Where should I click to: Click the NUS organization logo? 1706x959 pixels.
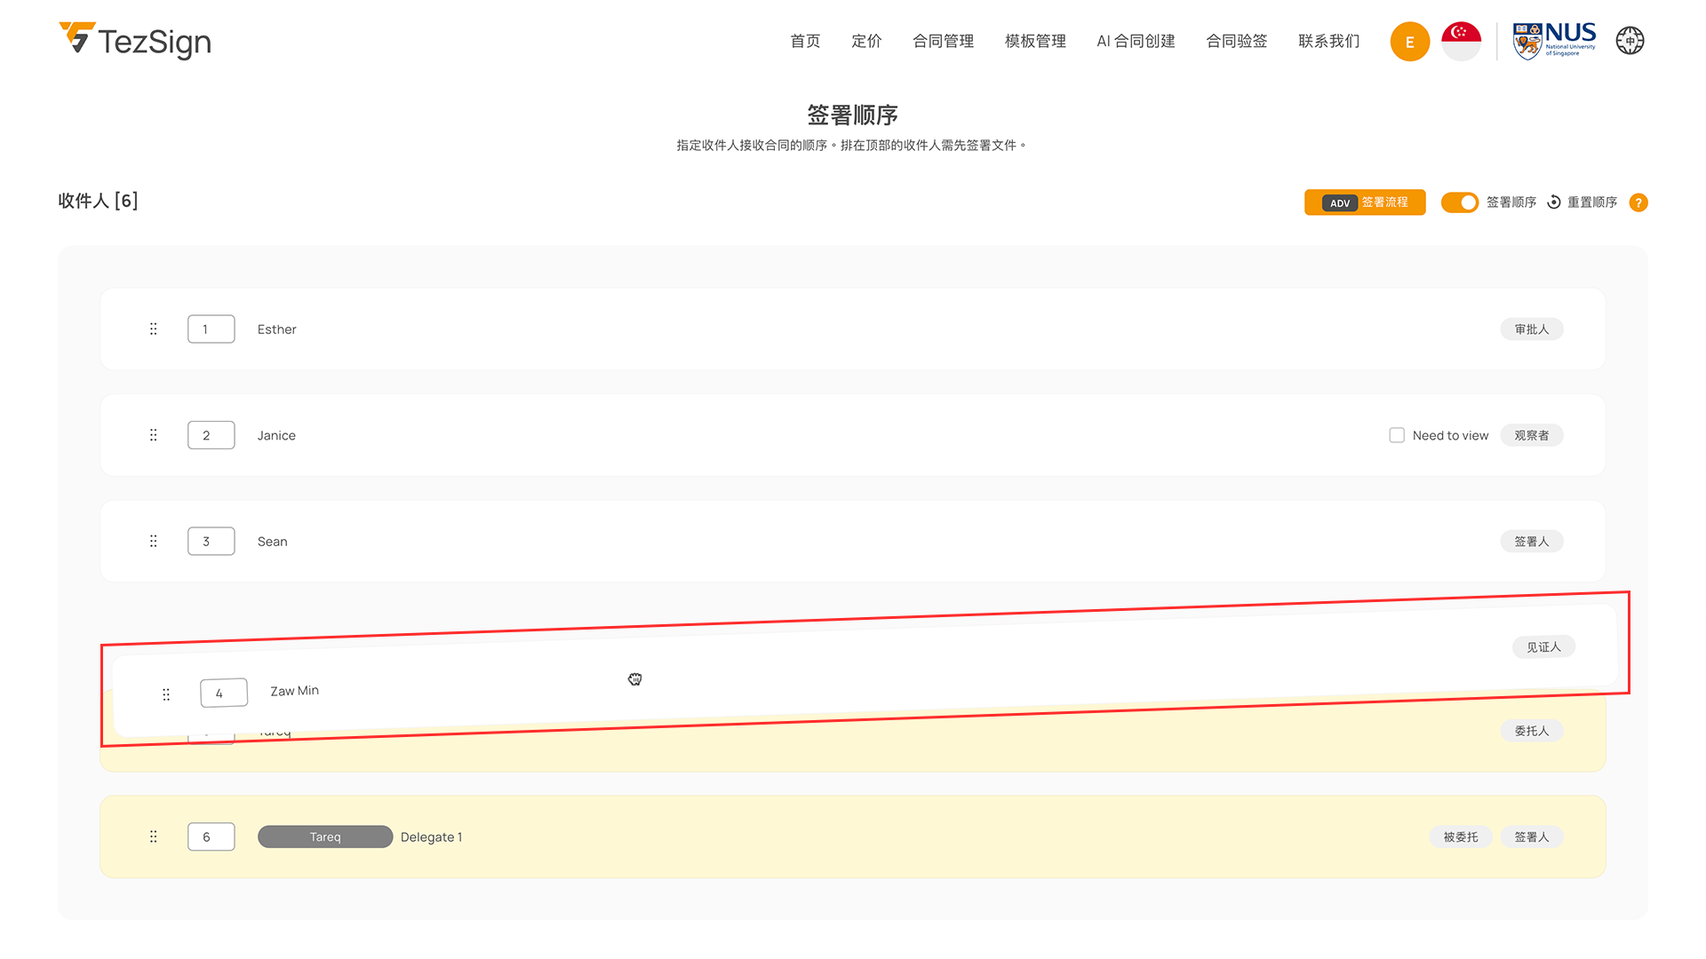coord(1554,41)
